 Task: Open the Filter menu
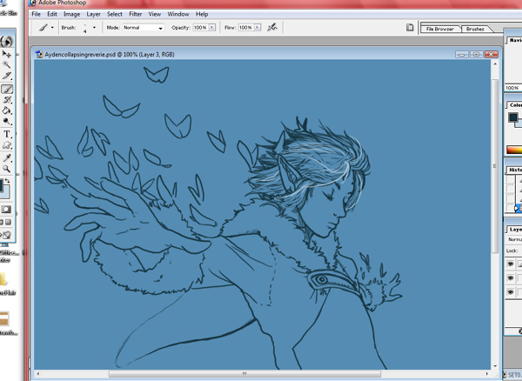pyautogui.click(x=136, y=14)
